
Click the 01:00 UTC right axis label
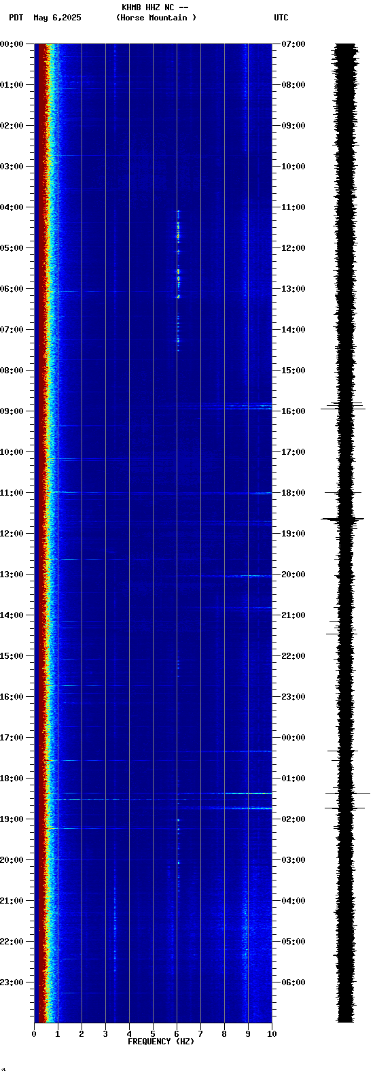(x=293, y=779)
